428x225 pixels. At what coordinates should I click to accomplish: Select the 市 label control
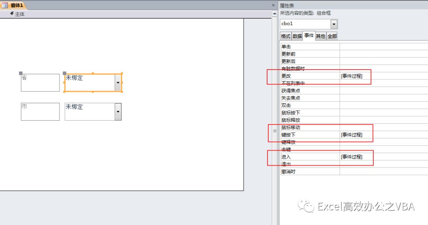[x=40, y=112]
